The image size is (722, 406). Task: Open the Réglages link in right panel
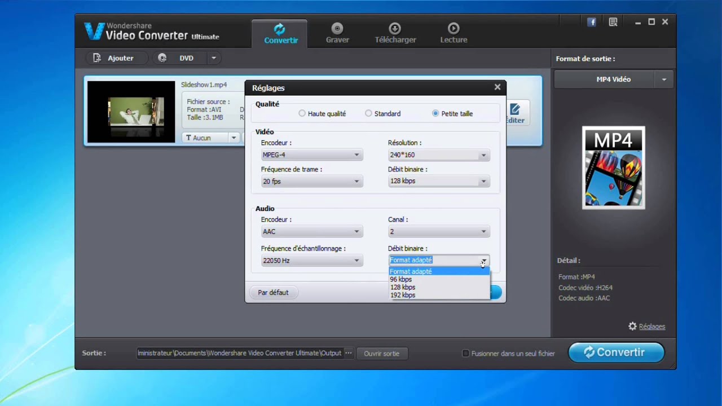tap(652, 326)
